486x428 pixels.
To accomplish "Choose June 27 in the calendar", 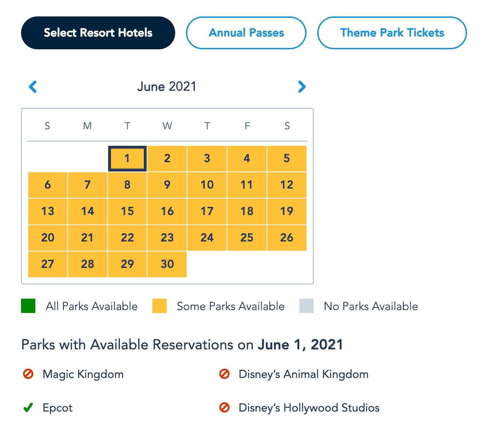I will point(48,264).
